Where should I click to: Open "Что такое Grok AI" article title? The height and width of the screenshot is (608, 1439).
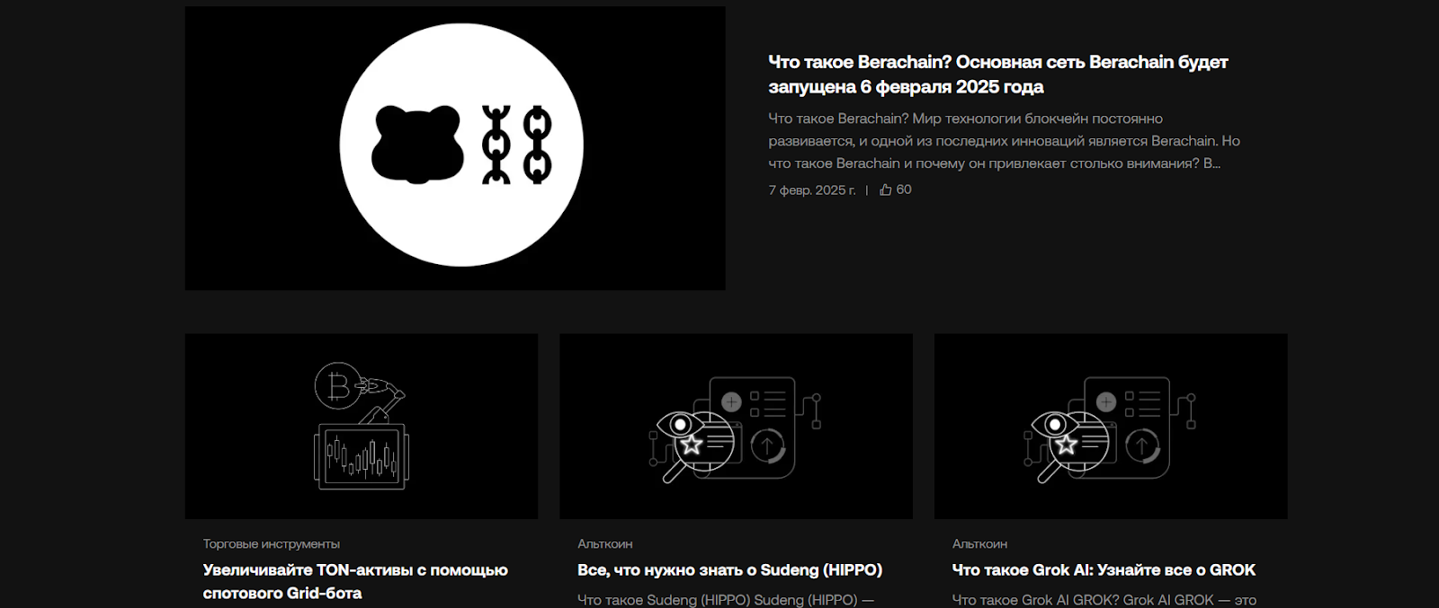click(x=1104, y=570)
